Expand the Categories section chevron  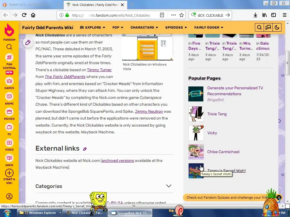coord(169,186)
